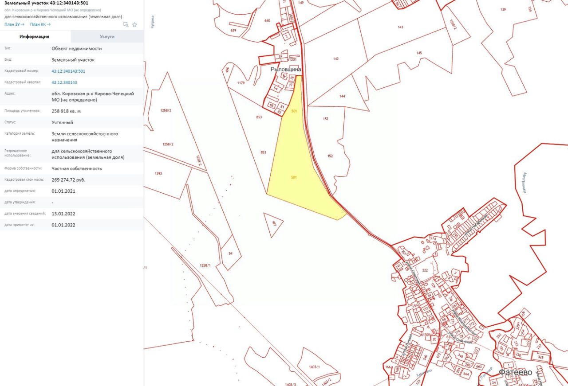568x386 pixels.
Task: Open the План ЗУ link
Action: click(x=14, y=24)
